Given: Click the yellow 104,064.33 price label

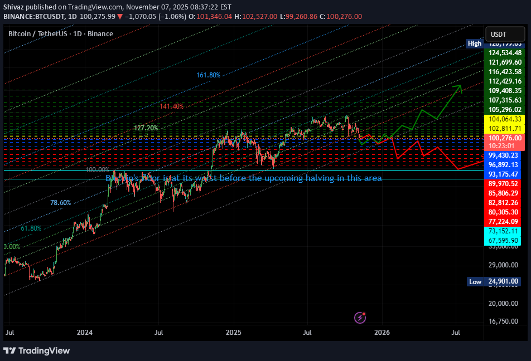Looking at the screenshot, I should 505,119.
